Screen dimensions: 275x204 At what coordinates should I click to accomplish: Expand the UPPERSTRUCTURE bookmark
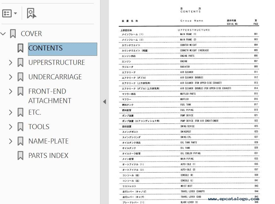[11, 63]
